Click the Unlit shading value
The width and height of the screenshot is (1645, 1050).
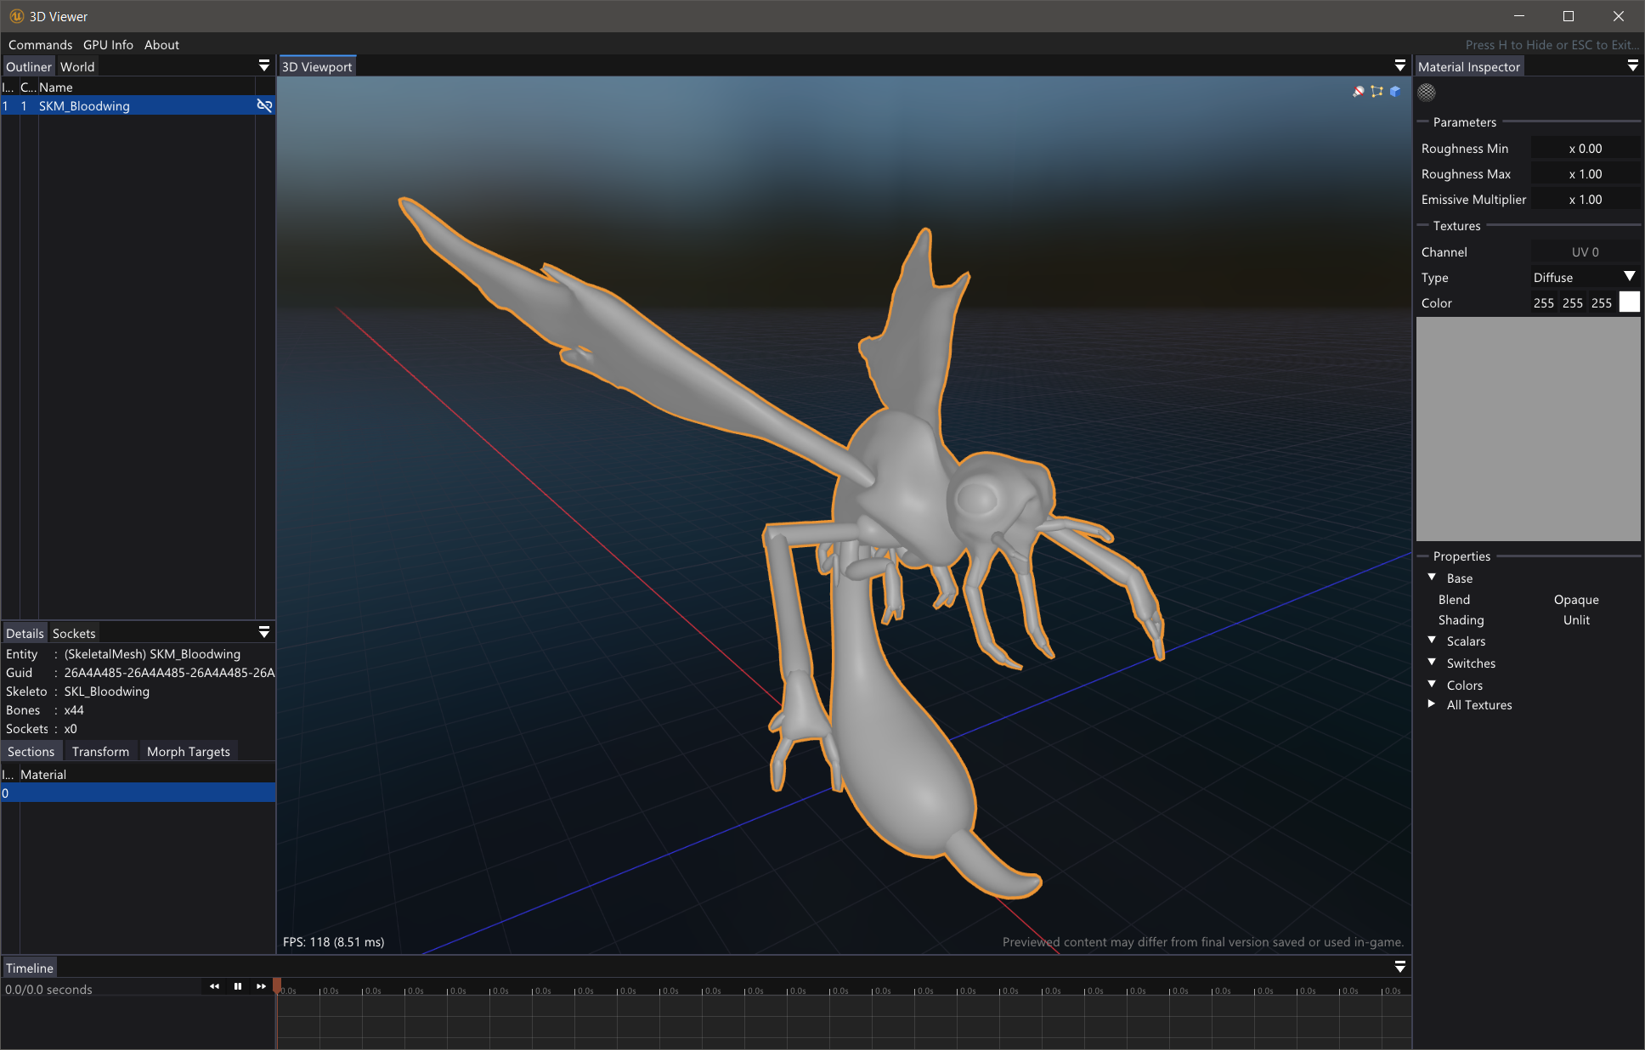1576,619
